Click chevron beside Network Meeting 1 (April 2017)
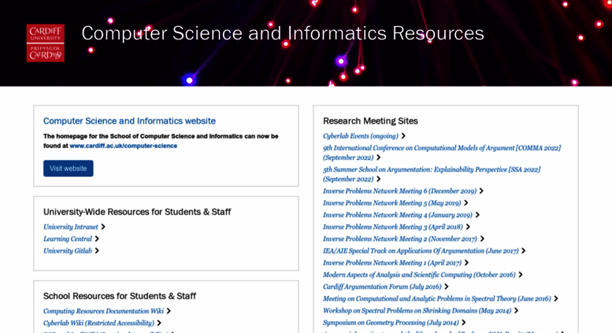 pos(467,263)
